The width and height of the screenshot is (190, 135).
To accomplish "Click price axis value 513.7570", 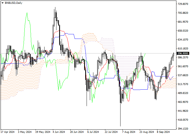I will coord(183,84).
